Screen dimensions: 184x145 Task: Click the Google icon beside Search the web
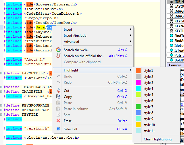pos(58,50)
